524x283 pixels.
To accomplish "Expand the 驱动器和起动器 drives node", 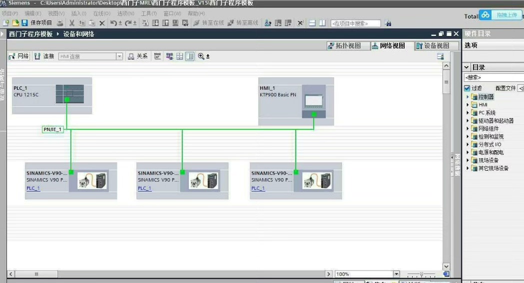I will (468, 121).
